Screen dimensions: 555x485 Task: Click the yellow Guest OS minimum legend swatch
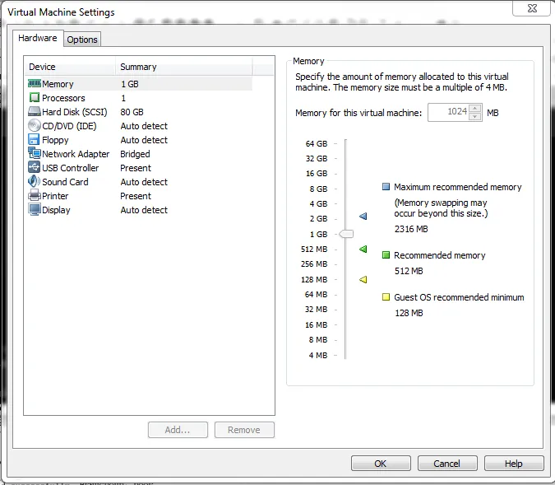[x=386, y=296]
